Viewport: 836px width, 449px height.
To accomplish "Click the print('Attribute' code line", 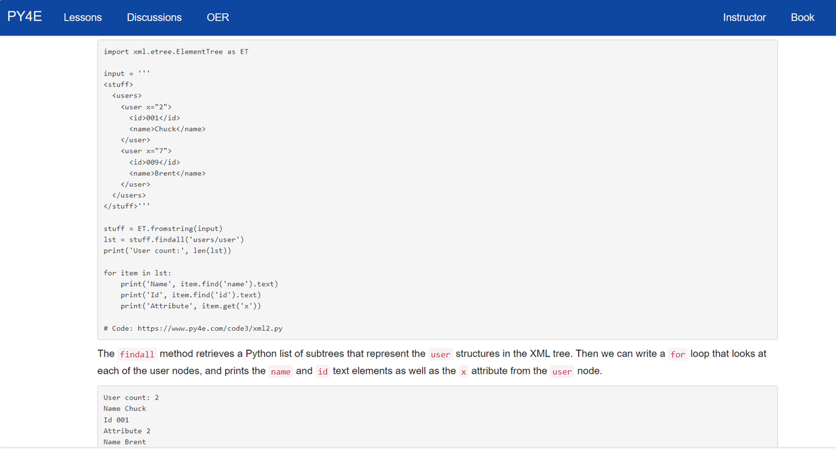I will tap(191, 306).
